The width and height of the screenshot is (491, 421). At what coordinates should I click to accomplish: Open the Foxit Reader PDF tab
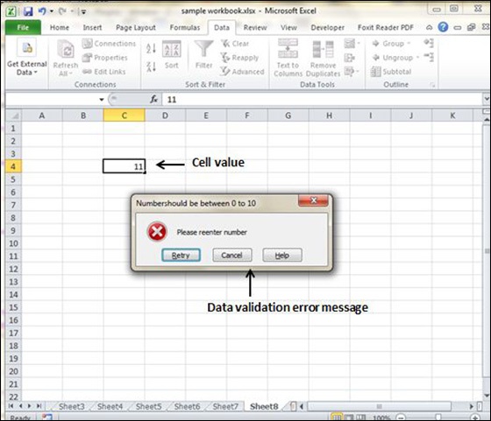[386, 27]
